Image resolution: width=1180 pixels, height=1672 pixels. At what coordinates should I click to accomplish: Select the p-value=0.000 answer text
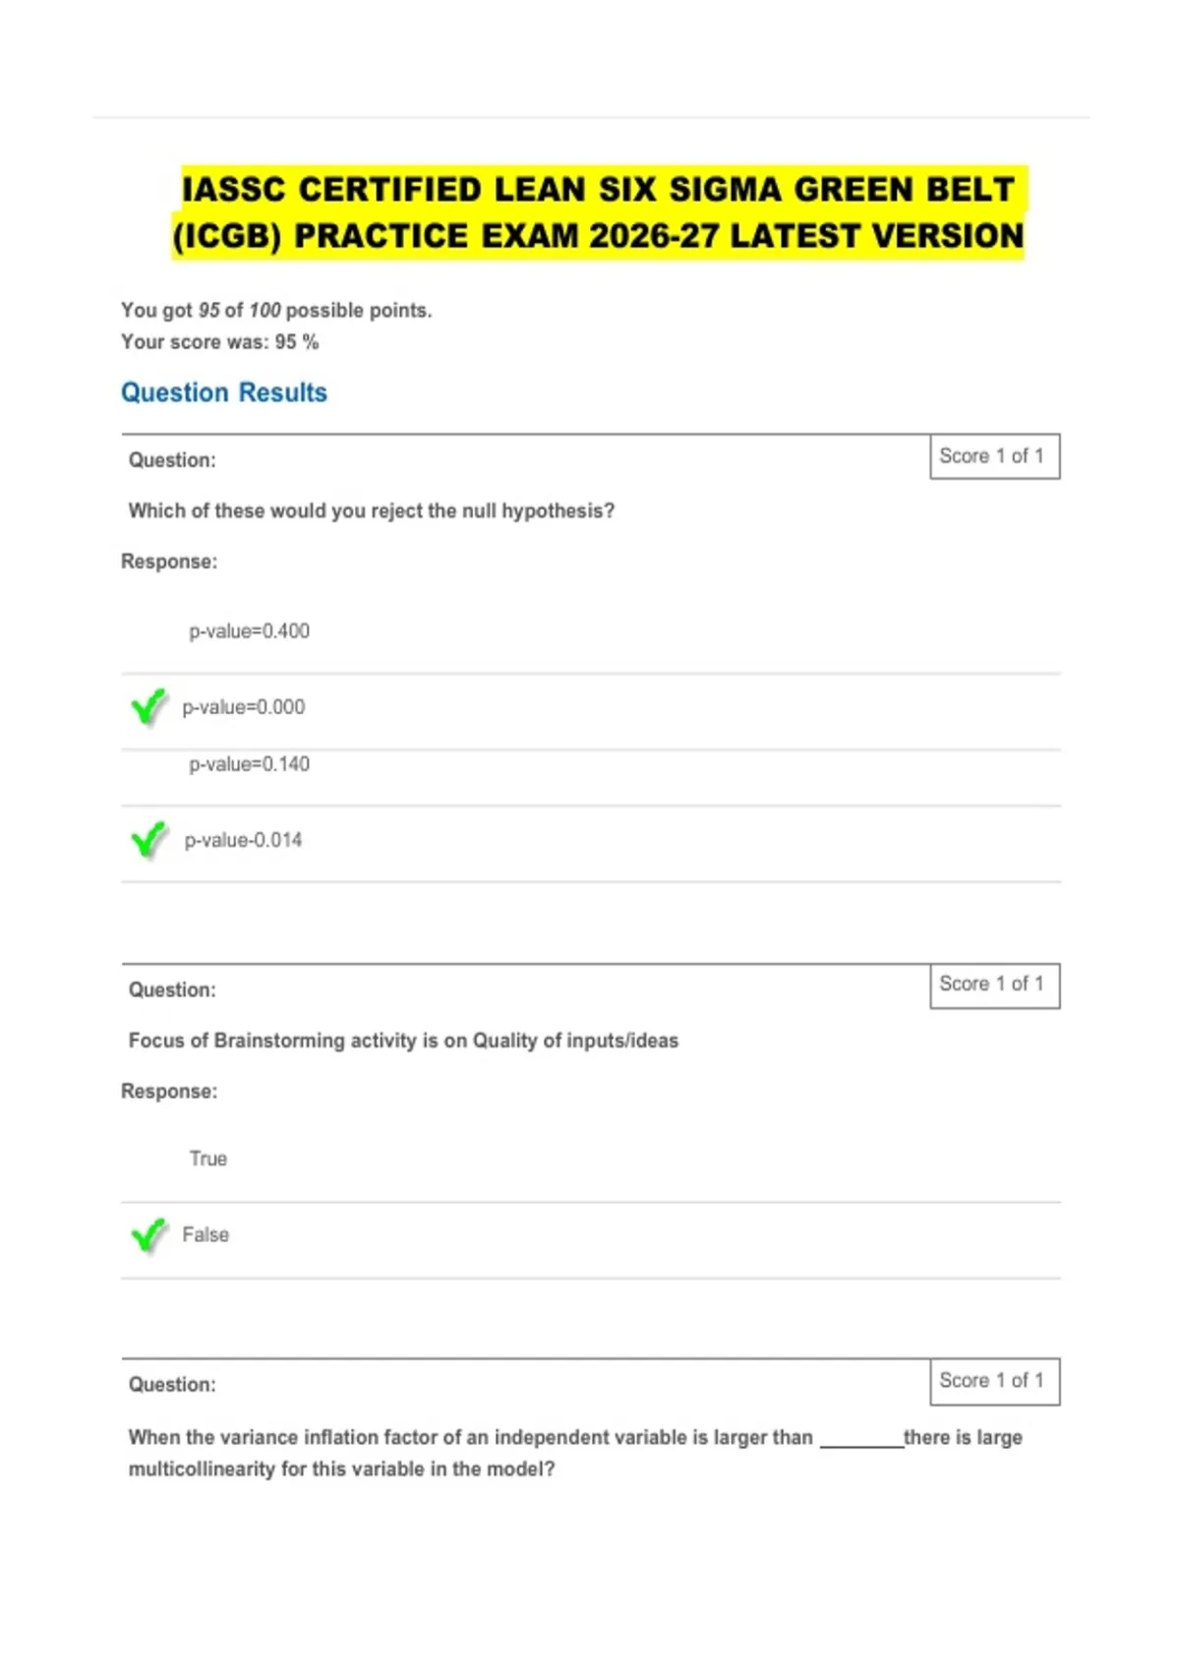(244, 707)
